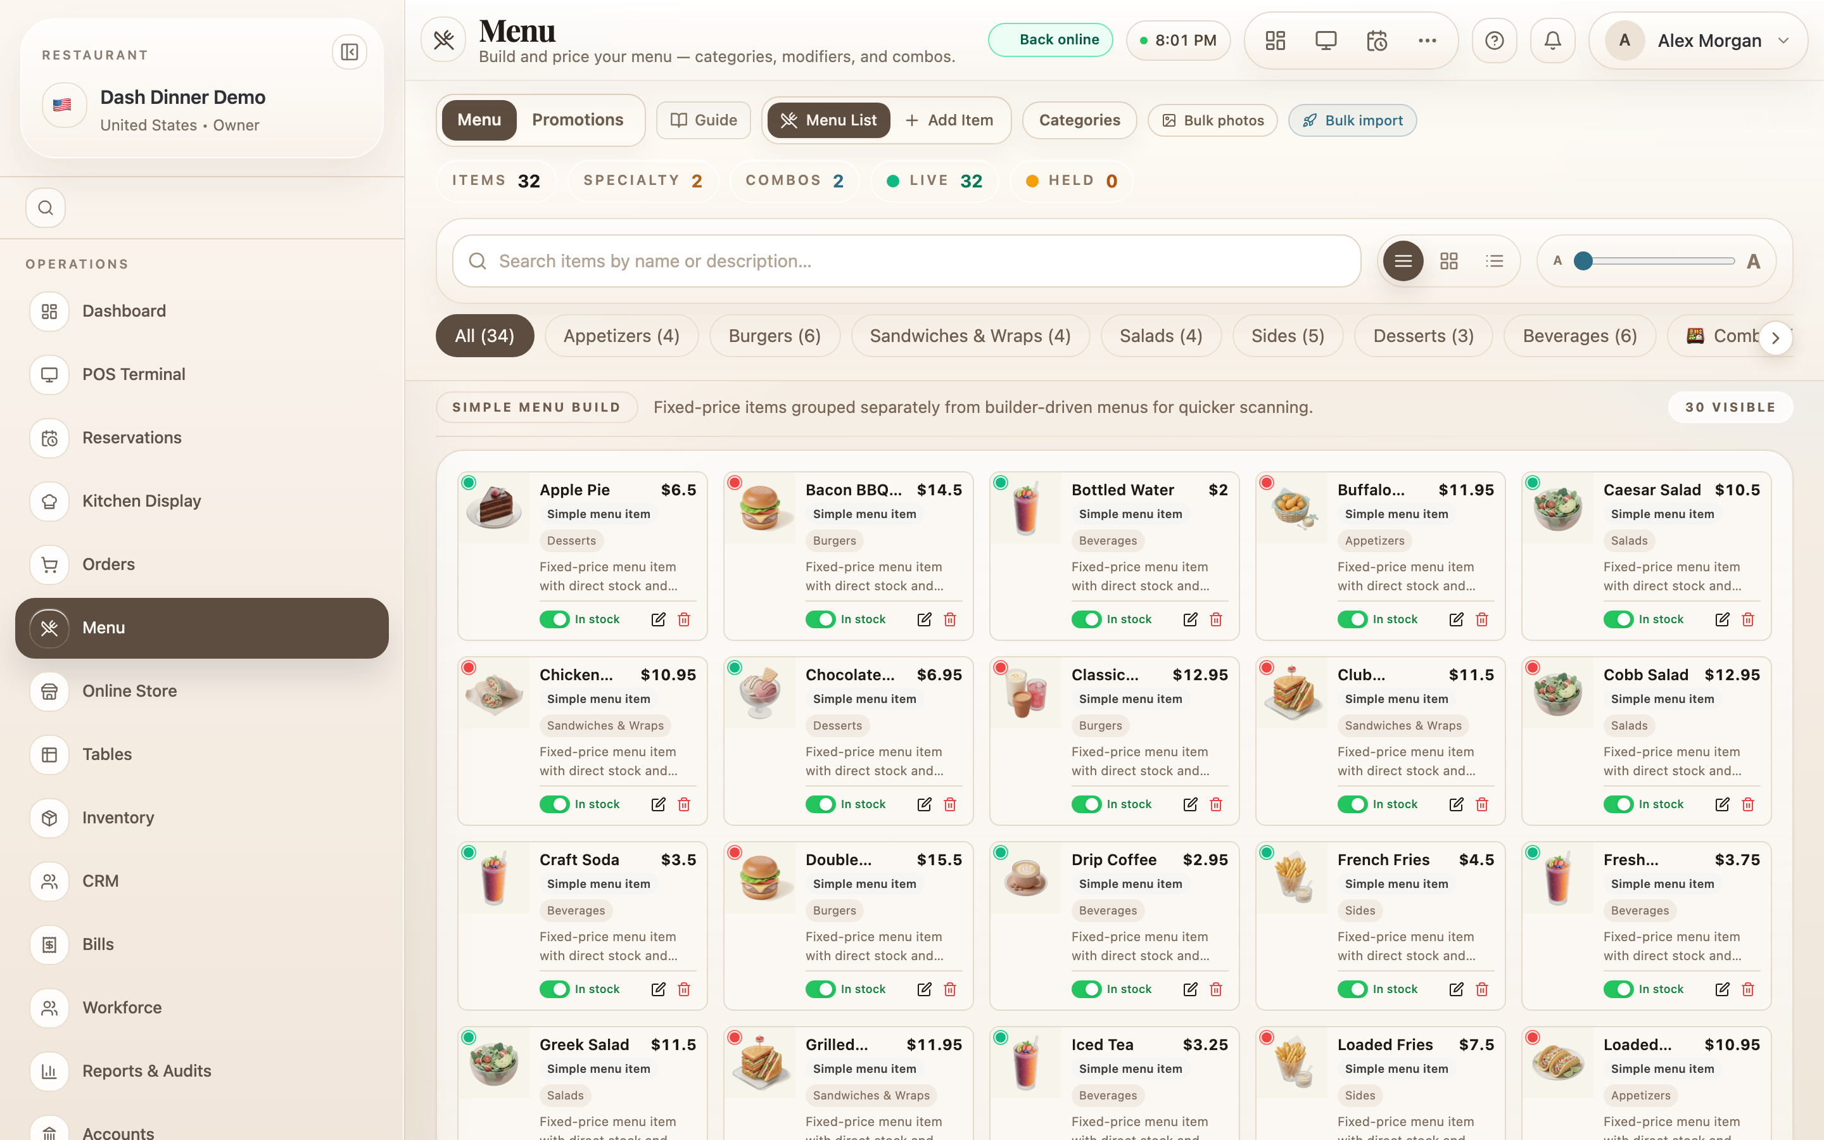1824x1140 pixels.
Task: Delete the Drip Coffee item
Action: (1216, 989)
